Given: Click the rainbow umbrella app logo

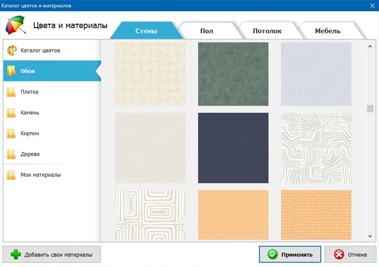Looking at the screenshot, I should (15, 25).
